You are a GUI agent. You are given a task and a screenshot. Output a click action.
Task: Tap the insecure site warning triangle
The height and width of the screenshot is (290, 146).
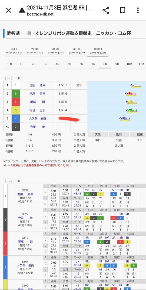point(22,10)
